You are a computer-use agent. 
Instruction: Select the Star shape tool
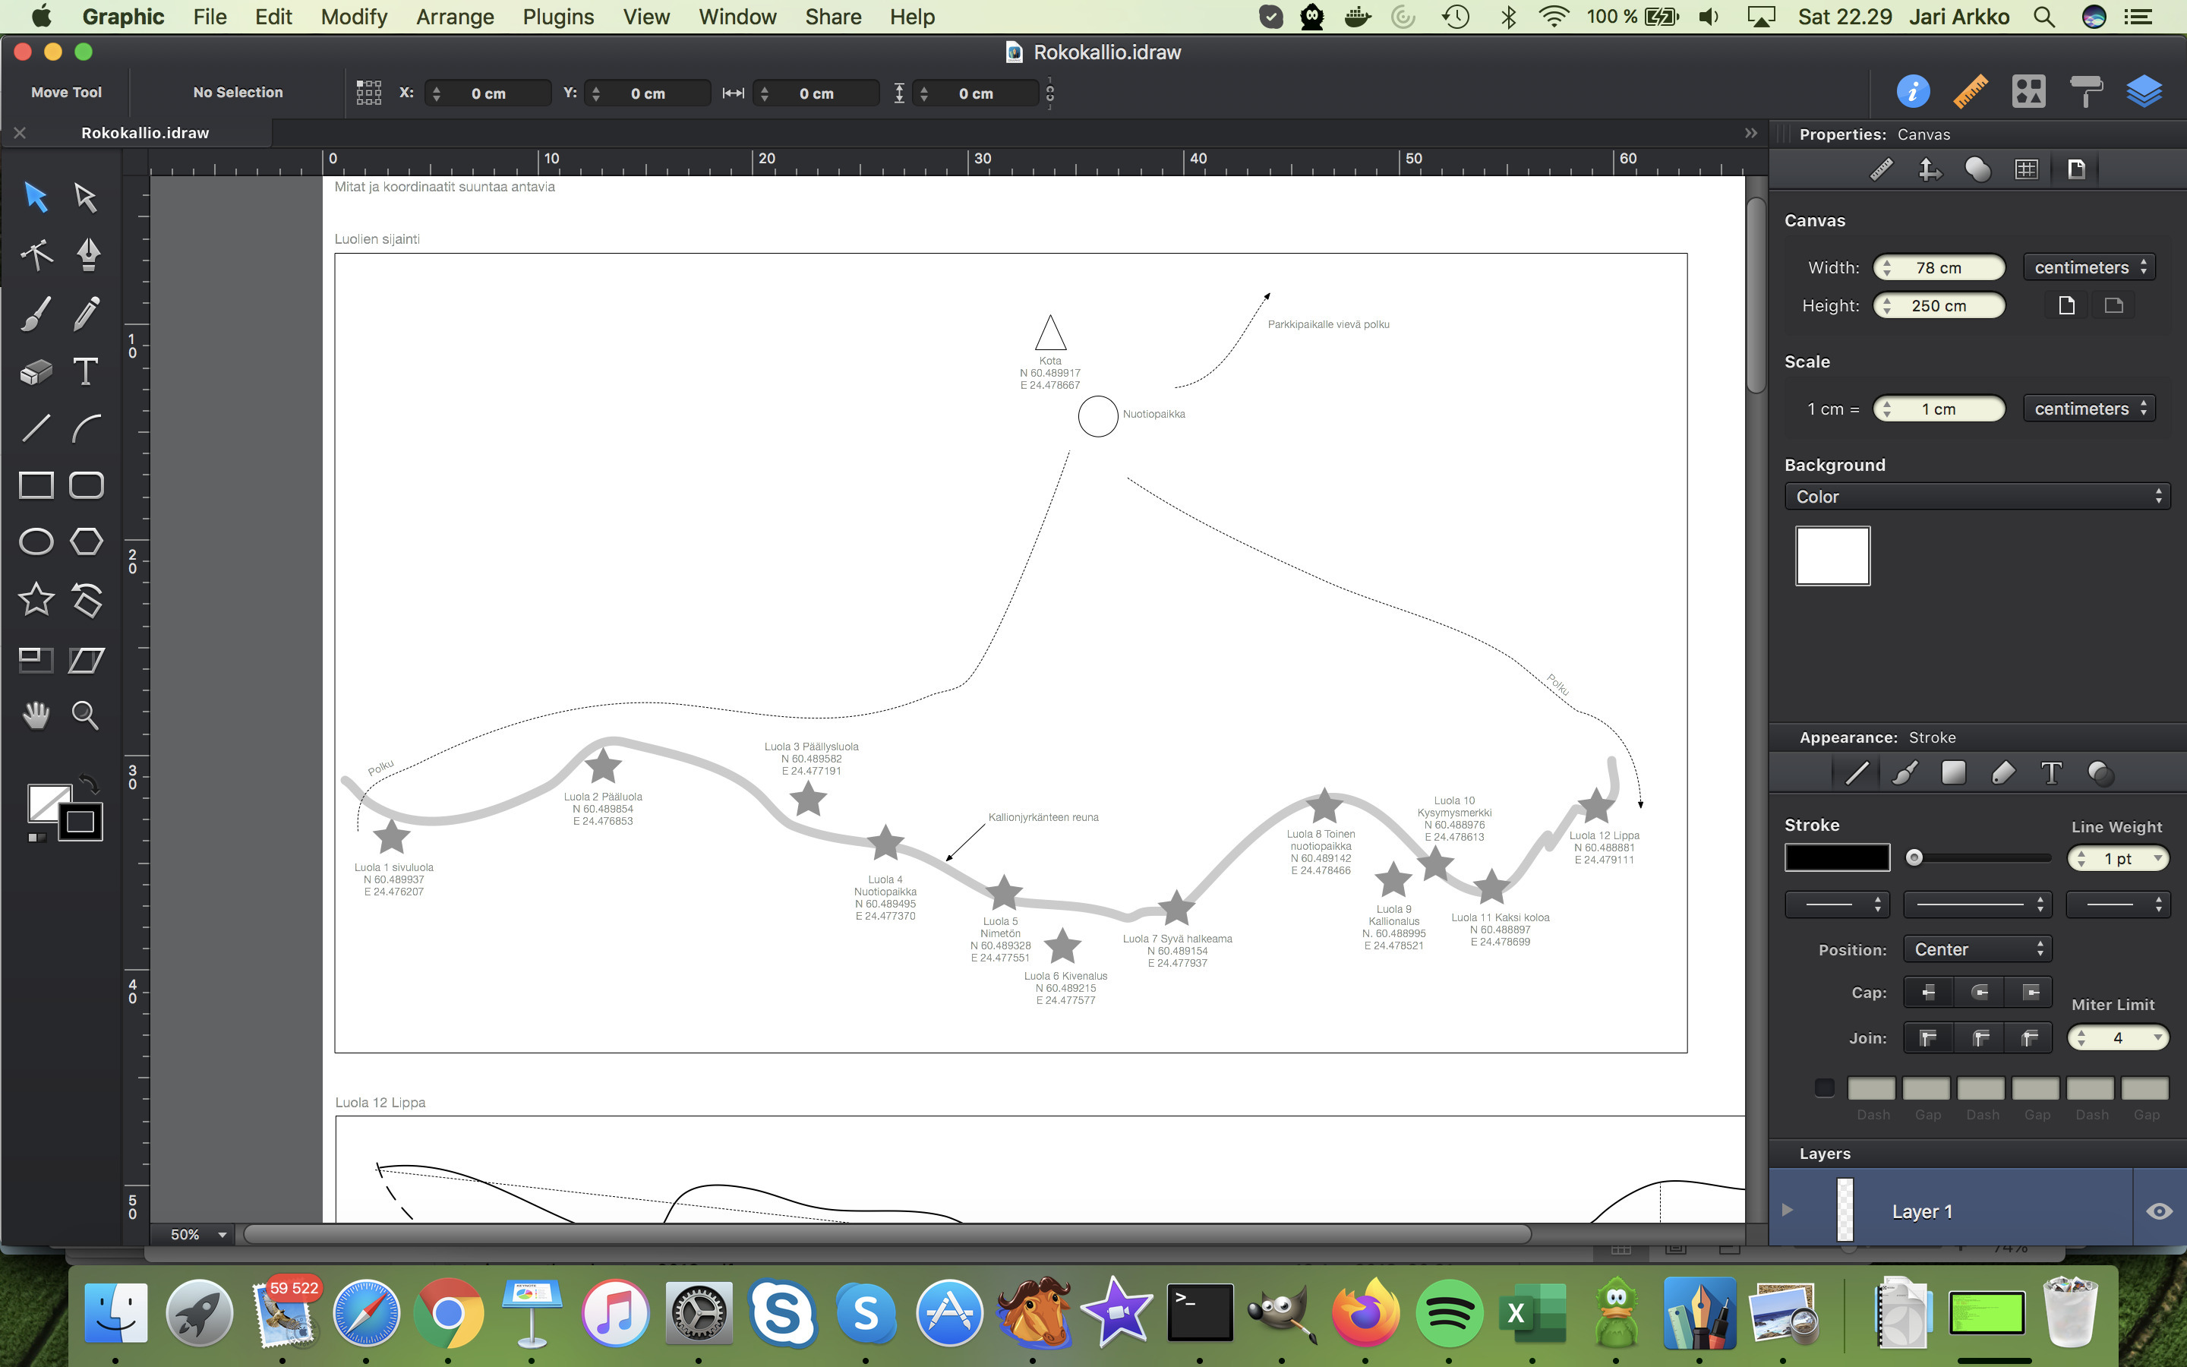[x=36, y=599]
